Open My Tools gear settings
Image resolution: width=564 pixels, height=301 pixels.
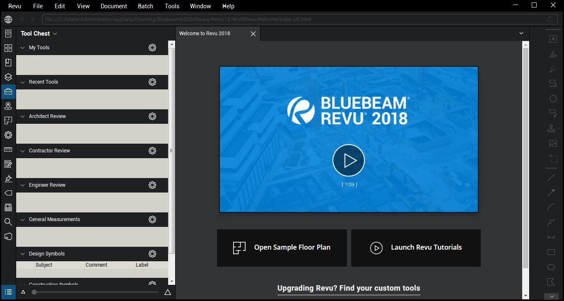coord(152,48)
